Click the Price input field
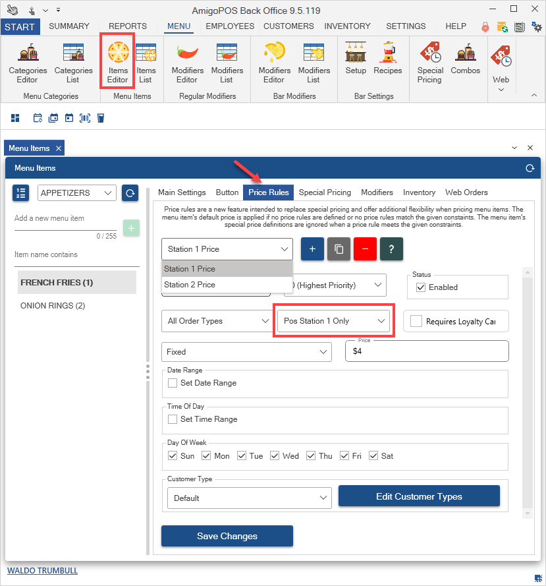546x586 pixels. (427, 351)
